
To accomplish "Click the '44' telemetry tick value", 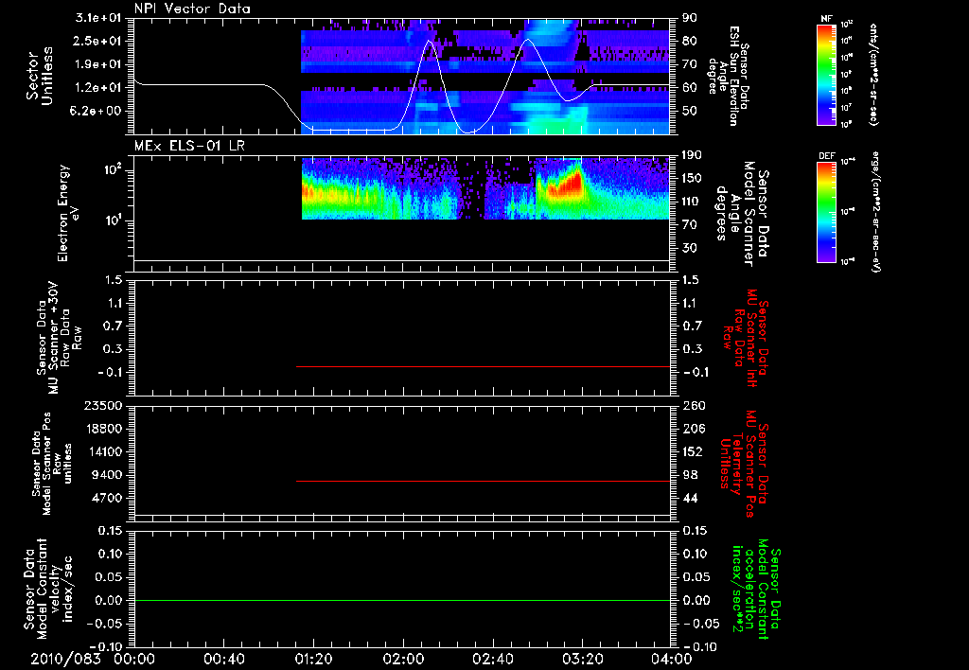I will pos(690,498).
